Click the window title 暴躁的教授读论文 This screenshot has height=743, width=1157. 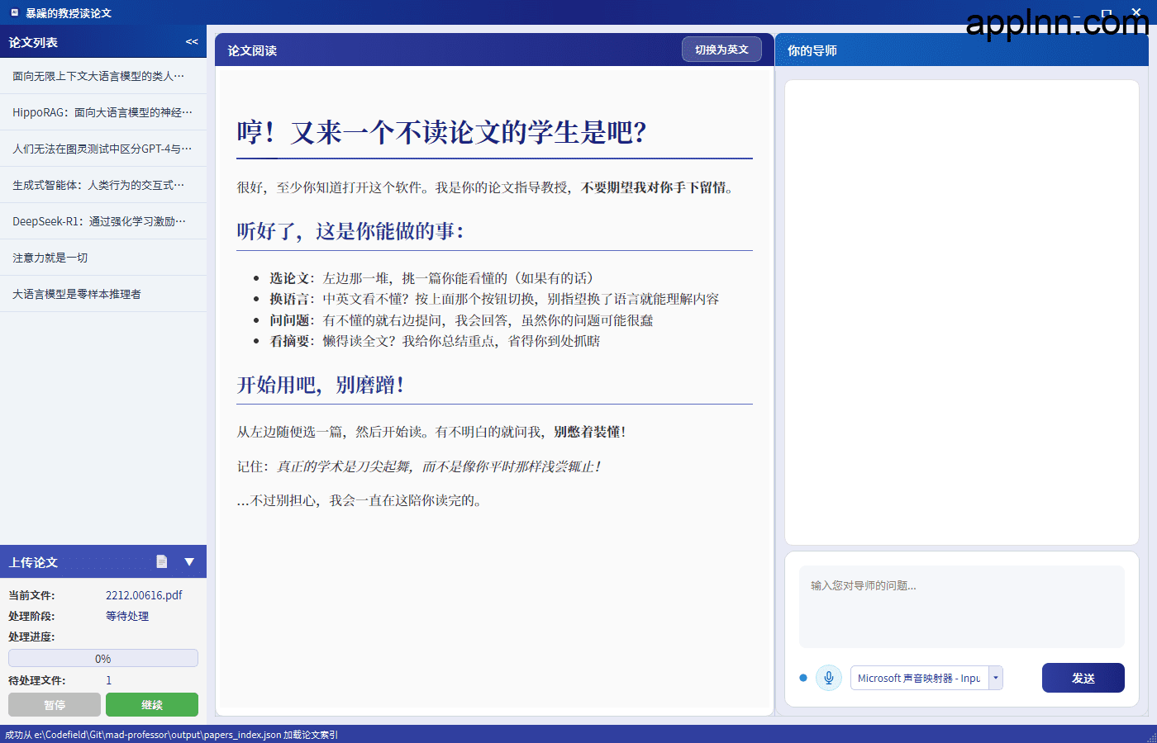(x=69, y=13)
